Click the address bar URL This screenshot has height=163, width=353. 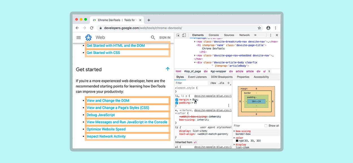143,28
